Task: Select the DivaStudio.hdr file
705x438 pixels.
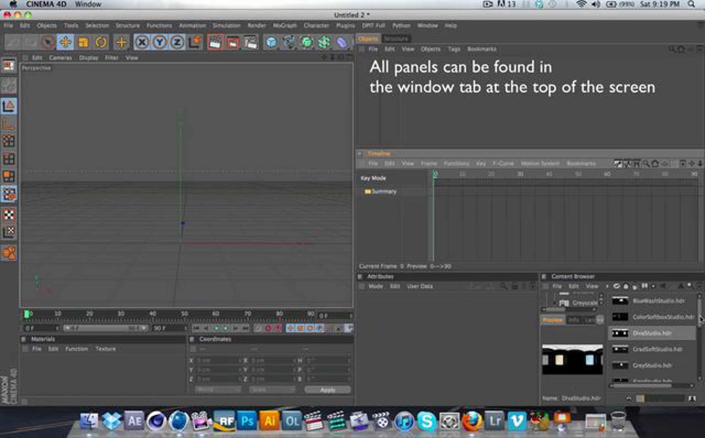Action: coord(652,333)
